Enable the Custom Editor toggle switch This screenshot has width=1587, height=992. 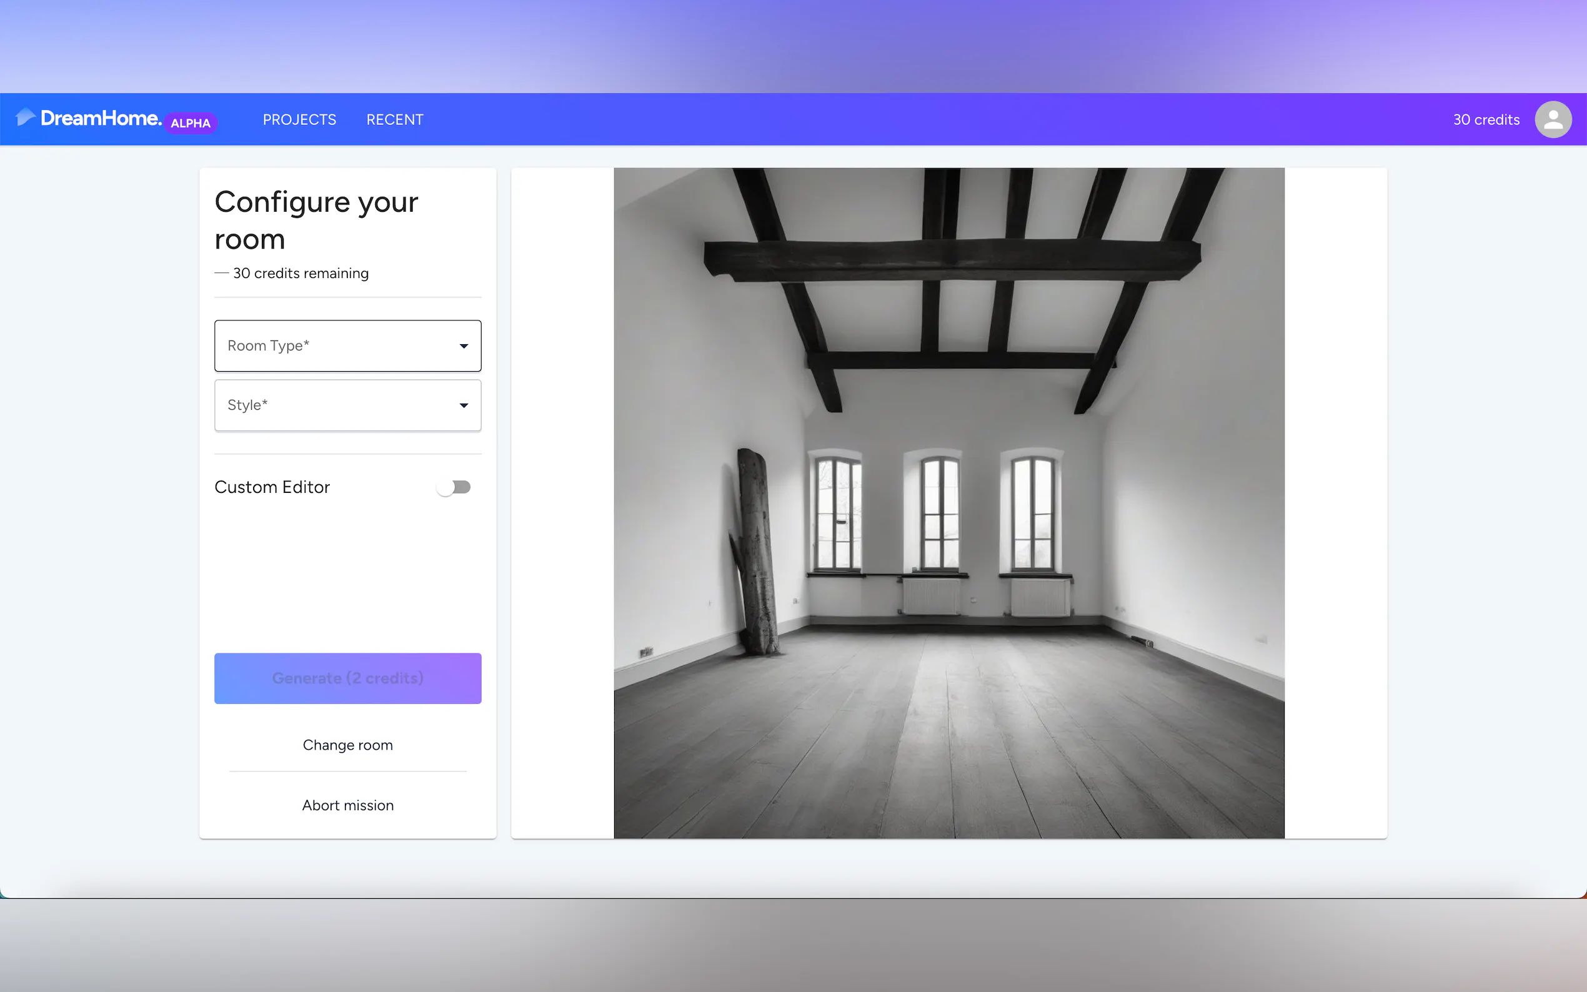[454, 487]
